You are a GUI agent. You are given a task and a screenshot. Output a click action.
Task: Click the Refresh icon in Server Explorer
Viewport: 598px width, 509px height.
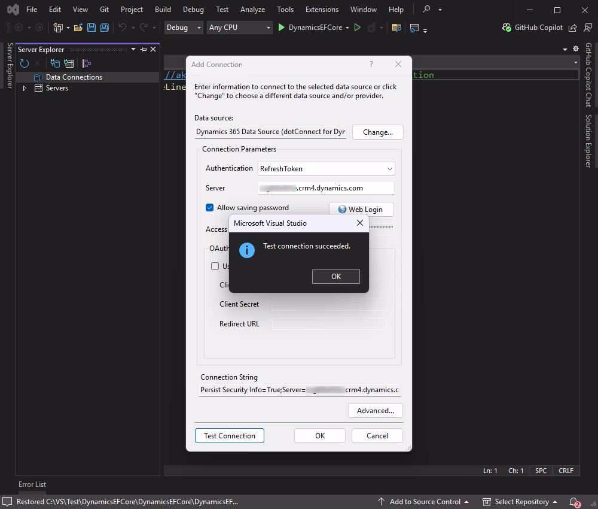25,63
